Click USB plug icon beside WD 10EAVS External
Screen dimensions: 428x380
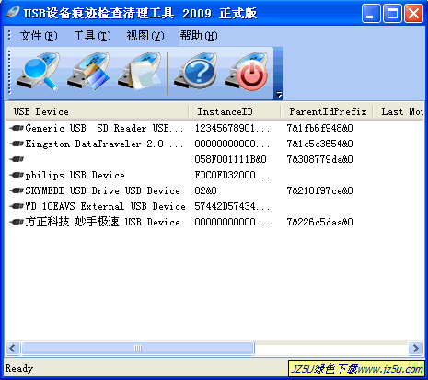pyautogui.click(x=17, y=206)
